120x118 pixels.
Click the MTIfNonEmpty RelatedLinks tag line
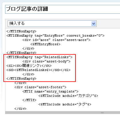tap(39, 57)
